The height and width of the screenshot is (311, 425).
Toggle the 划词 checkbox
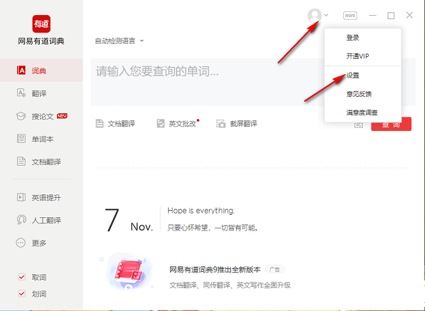[22, 294]
